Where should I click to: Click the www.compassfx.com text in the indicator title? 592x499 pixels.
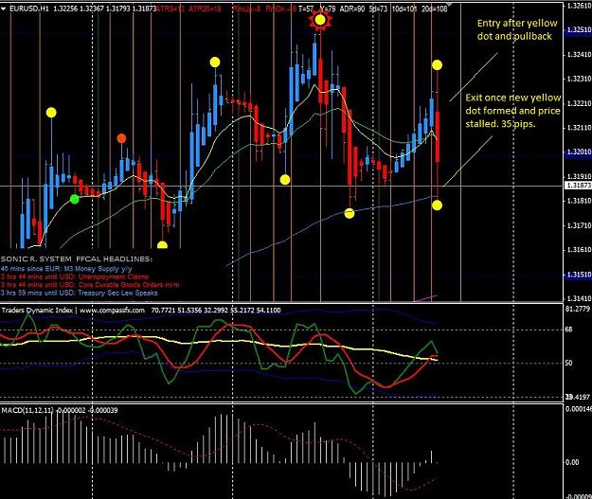coord(112,311)
